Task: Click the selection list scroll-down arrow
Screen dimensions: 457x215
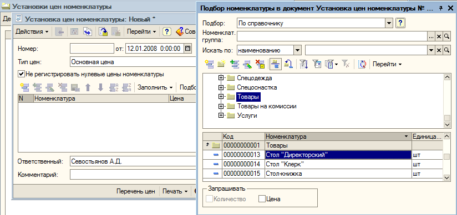Action: click(x=446, y=177)
